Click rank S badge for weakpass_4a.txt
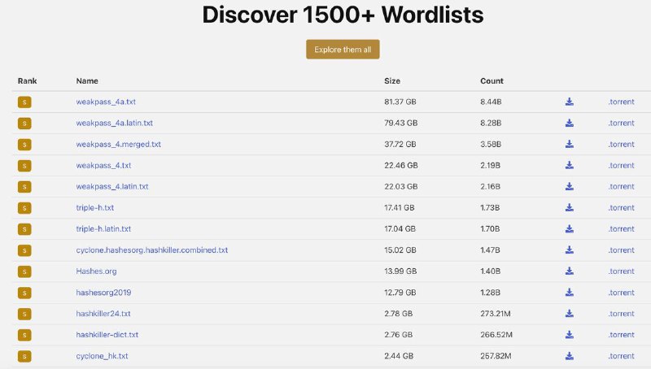651x369 pixels. tap(24, 102)
